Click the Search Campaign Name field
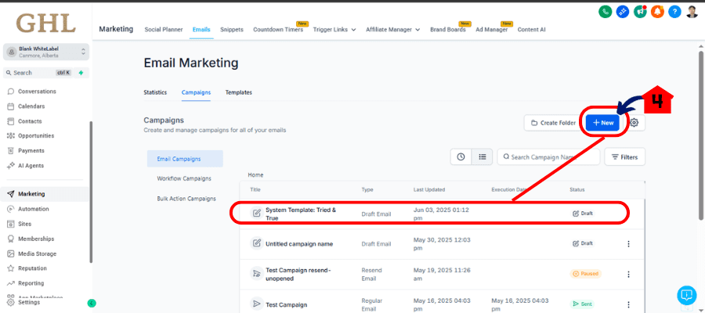Screen dimensions: 705x313 [548, 157]
